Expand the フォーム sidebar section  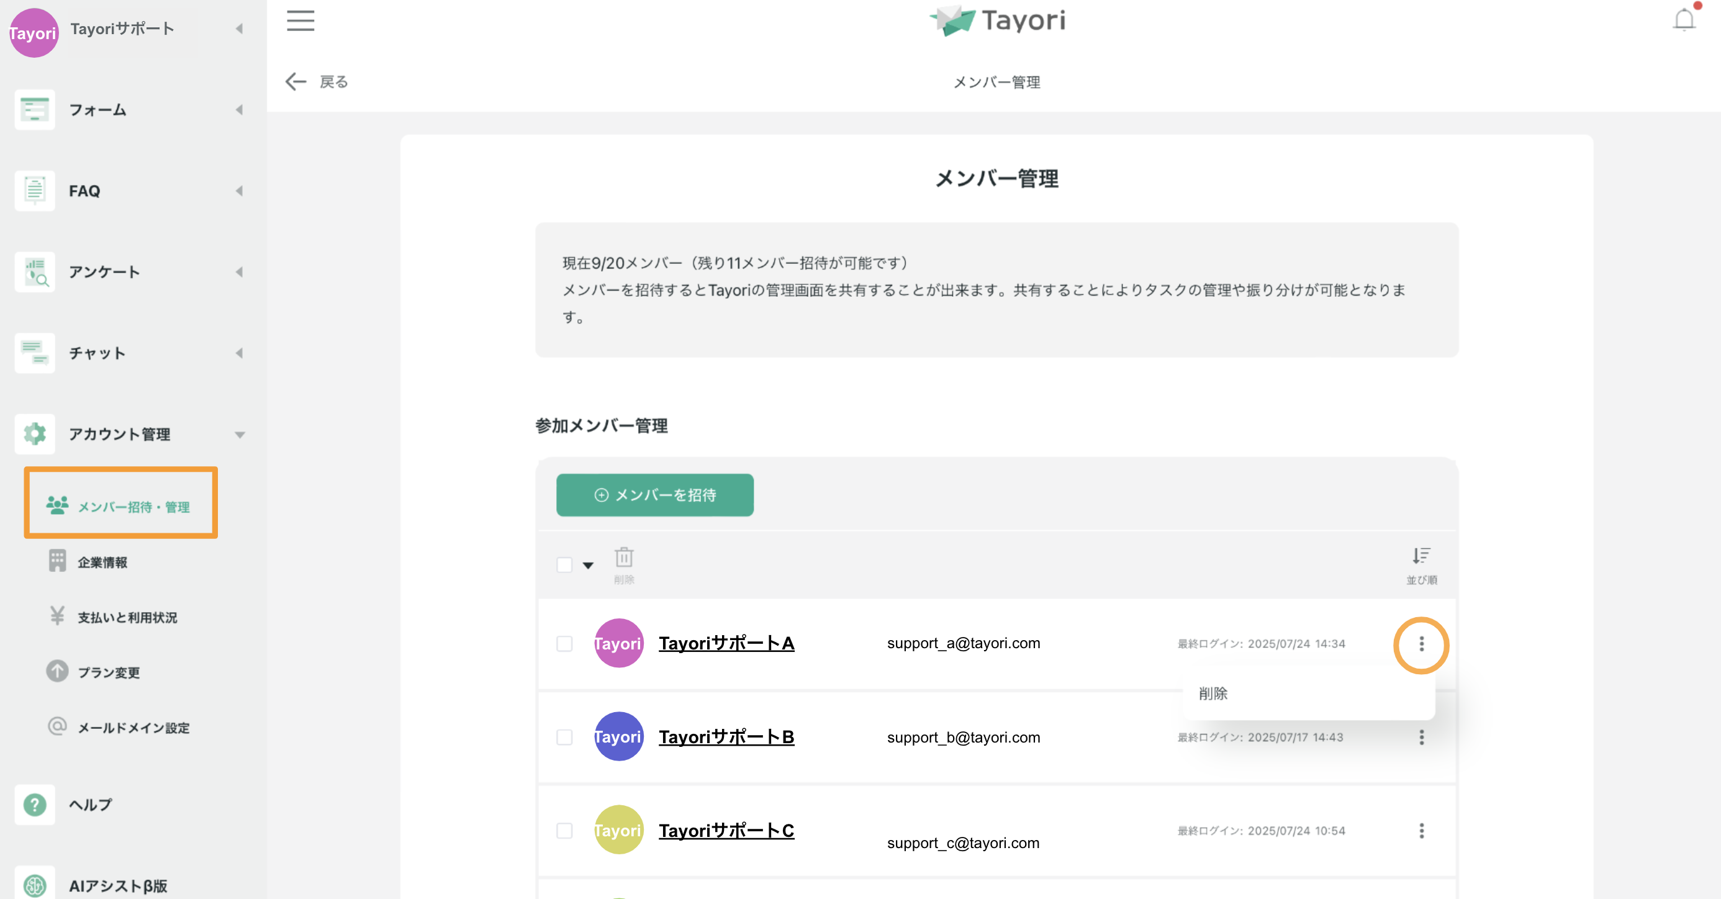[x=240, y=109]
